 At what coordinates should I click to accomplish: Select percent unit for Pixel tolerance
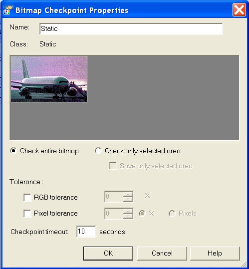[x=142, y=214]
